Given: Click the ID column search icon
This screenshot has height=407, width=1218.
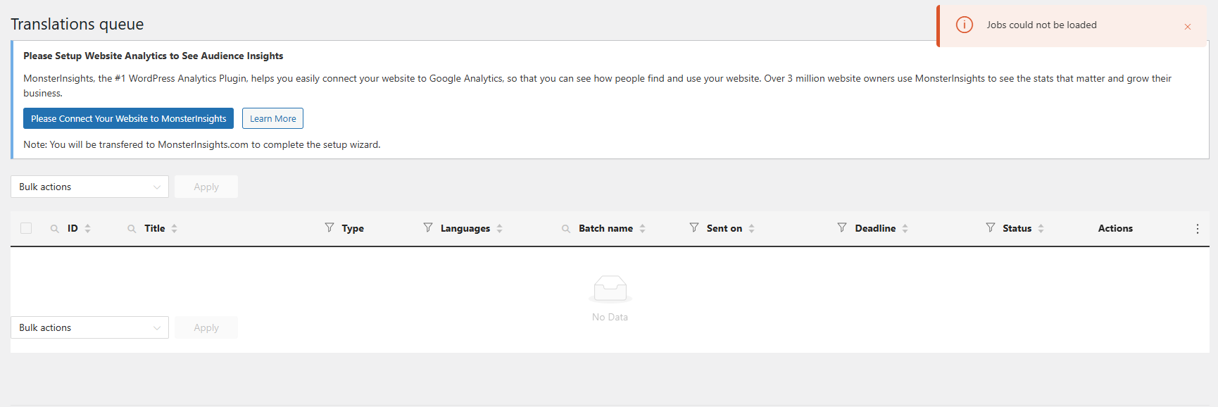Looking at the screenshot, I should click(x=54, y=229).
